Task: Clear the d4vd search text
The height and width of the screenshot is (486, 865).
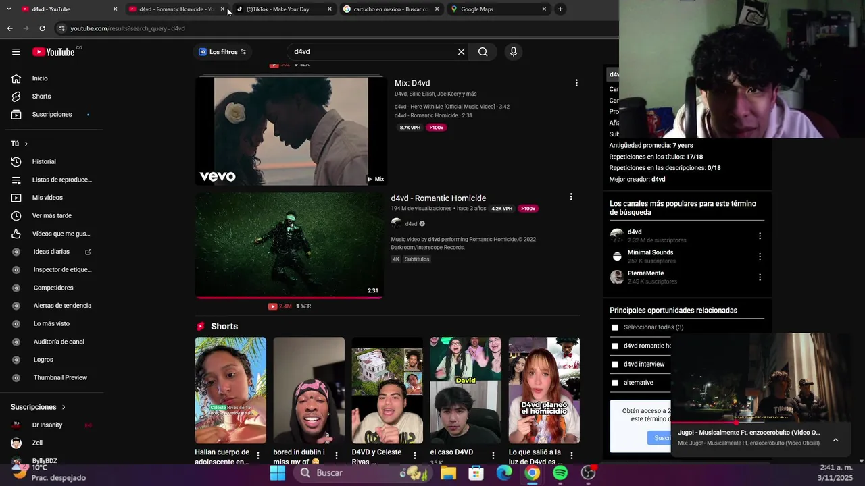Action: pos(462,52)
